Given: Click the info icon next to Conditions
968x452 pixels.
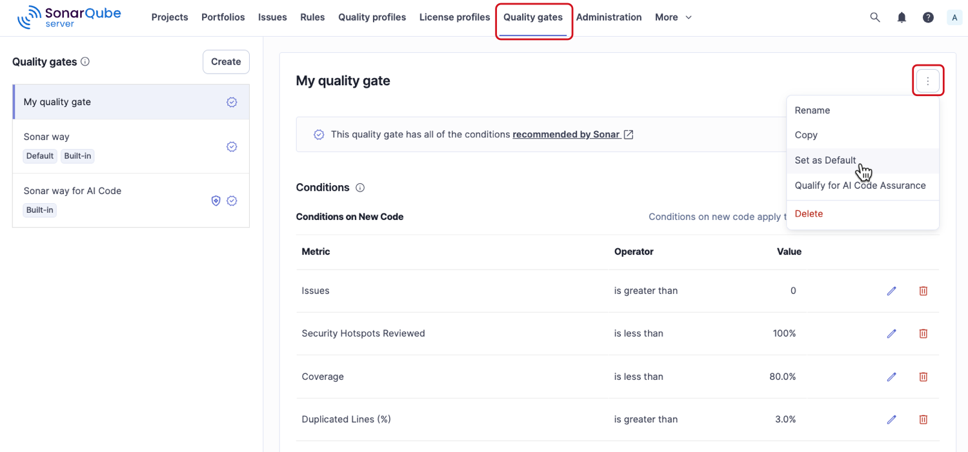Looking at the screenshot, I should (x=359, y=187).
